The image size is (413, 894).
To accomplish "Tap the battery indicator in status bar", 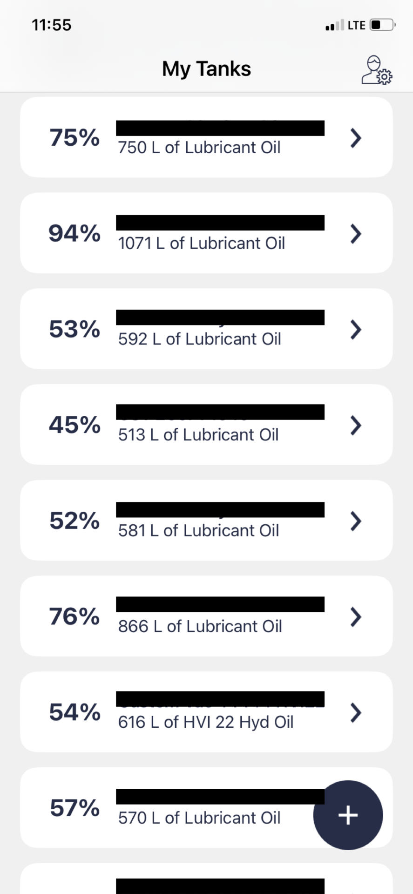I will 382,25.
